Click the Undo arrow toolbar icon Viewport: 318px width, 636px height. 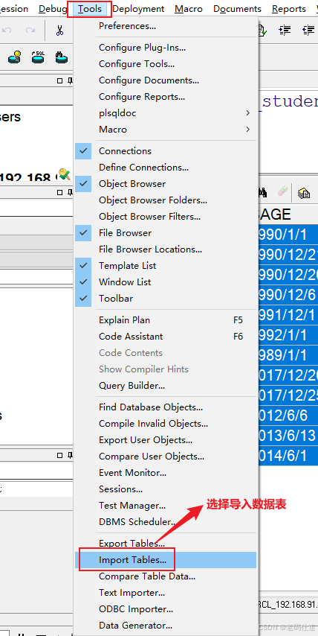pos(7,30)
